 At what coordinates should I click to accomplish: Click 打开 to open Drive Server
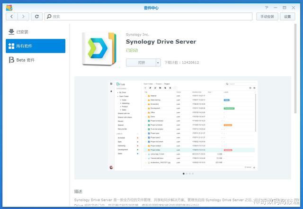click(141, 63)
